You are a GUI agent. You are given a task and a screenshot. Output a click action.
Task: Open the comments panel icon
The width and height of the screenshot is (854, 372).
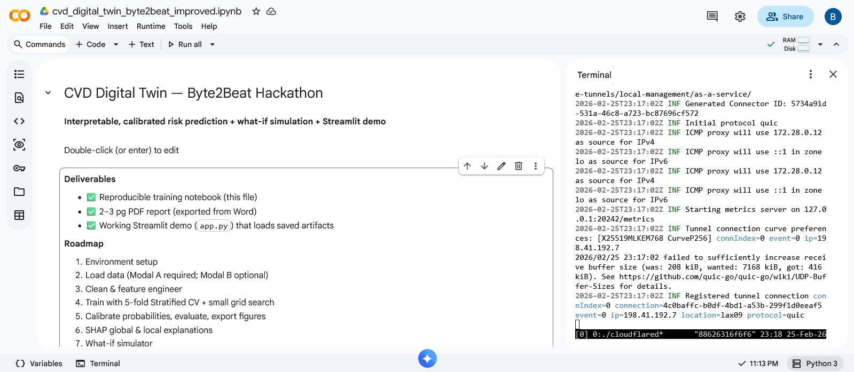pos(712,17)
